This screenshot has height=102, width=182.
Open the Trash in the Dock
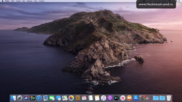(169, 98)
